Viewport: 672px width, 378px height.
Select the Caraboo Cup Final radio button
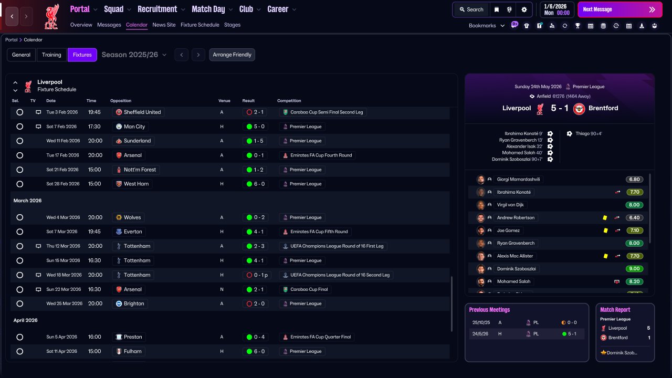[x=19, y=289]
